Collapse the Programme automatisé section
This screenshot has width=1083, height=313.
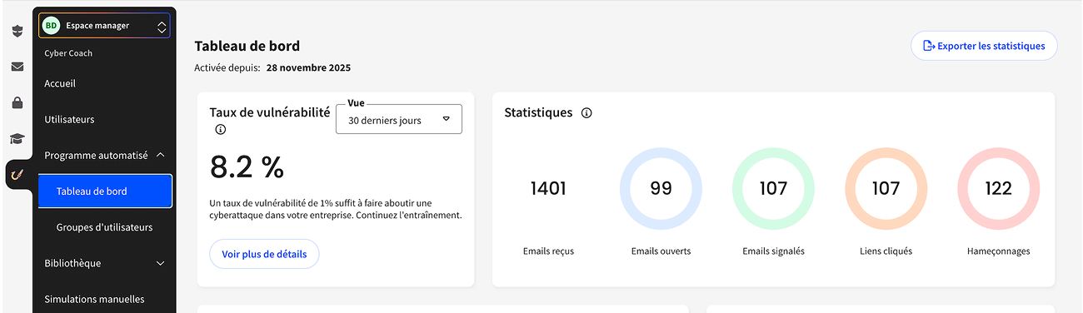(x=104, y=155)
